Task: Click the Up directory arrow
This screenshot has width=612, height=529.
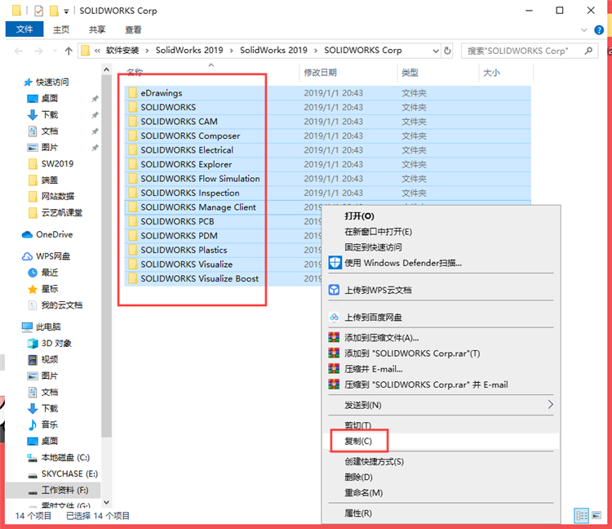Action: point(69,51)
